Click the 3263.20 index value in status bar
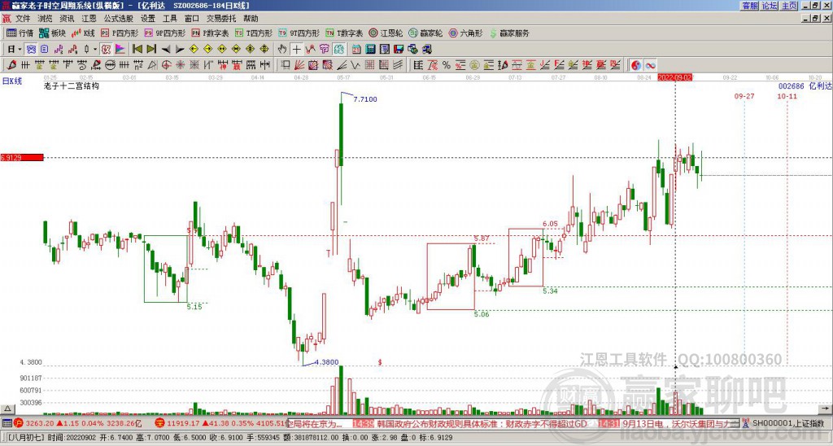This screenshot has height=446, width=833. 39,424
